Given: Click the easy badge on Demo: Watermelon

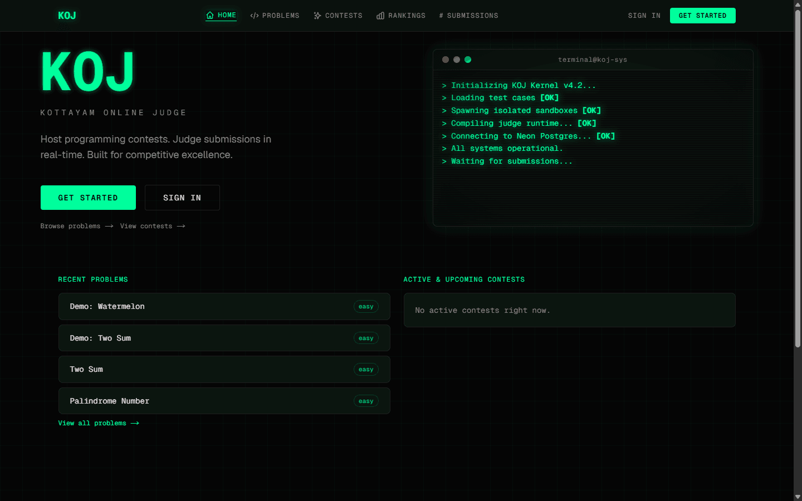Looking at the screenshot, I should 366,307.
